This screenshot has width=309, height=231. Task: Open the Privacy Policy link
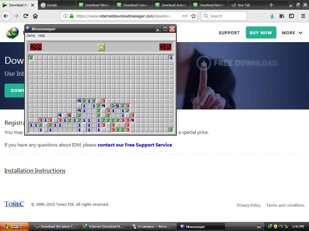pyautogui.click(x=249, y=205)
